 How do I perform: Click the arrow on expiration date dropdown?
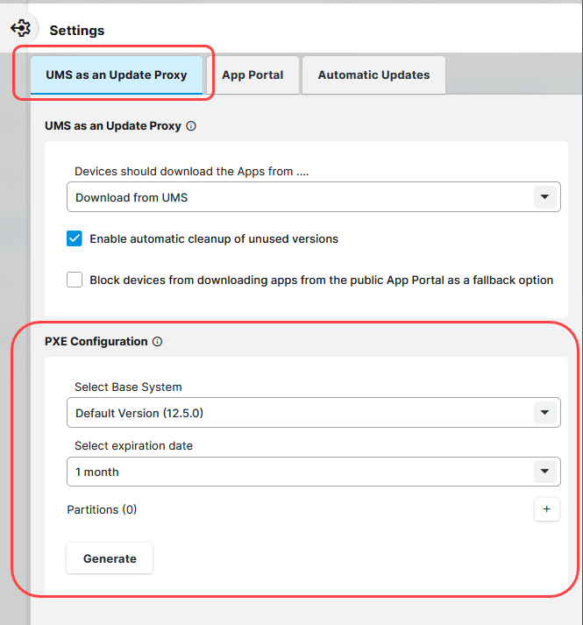[546, 472]
